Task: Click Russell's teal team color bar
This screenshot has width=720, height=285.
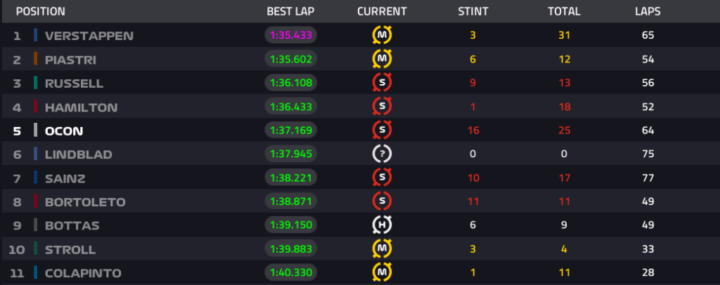Action: (x=35, y=83)
